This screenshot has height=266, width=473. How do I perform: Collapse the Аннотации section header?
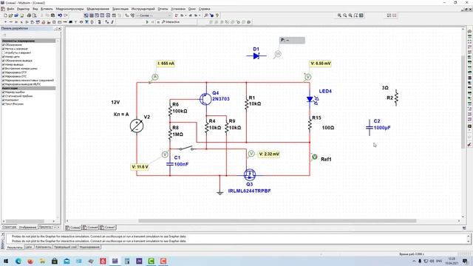click(28, 88)
